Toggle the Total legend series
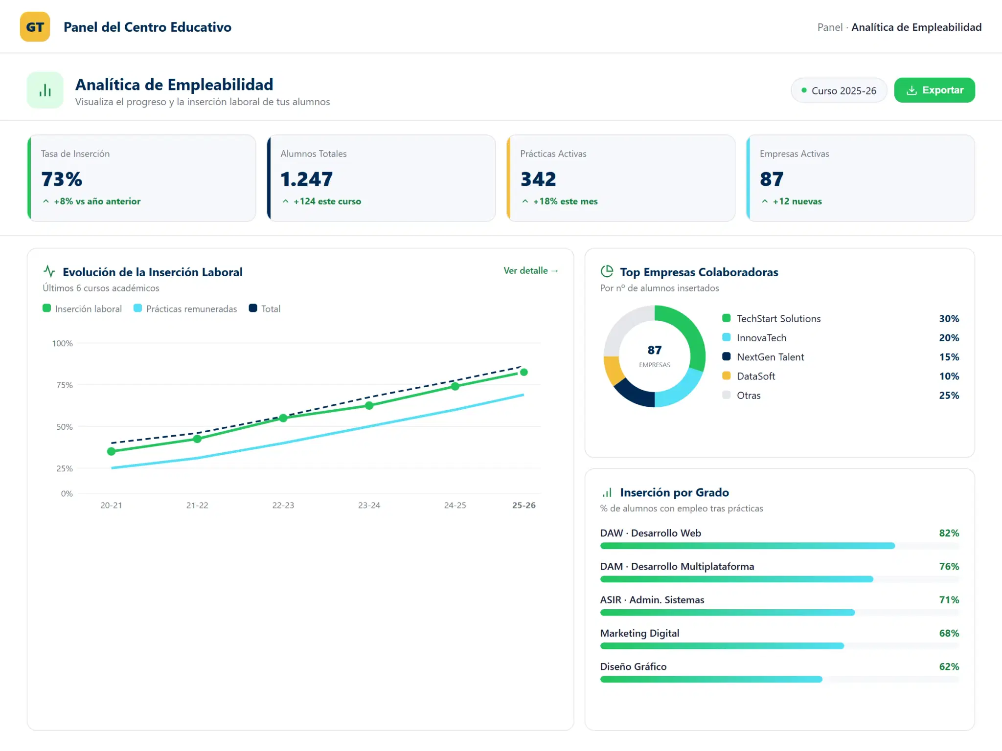1002x751 pixels. coord(265,309)
